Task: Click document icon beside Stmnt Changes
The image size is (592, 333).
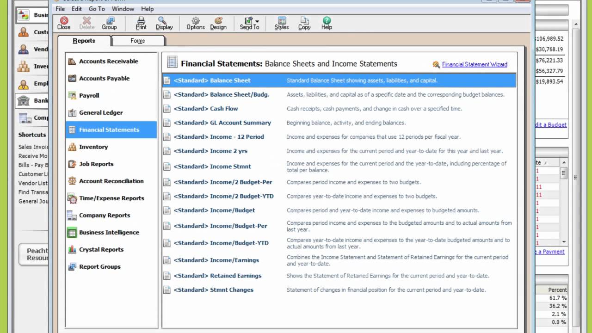Action: [167, 290]
